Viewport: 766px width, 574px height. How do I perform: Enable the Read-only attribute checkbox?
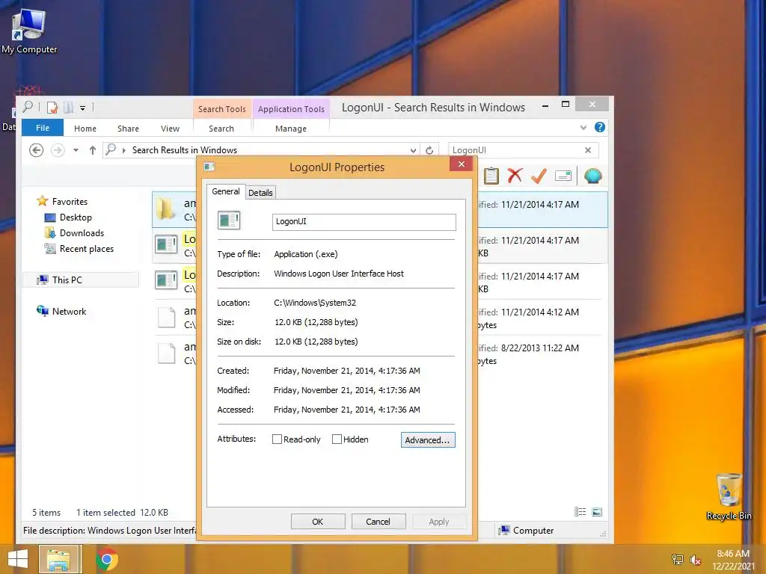[277, 439]
